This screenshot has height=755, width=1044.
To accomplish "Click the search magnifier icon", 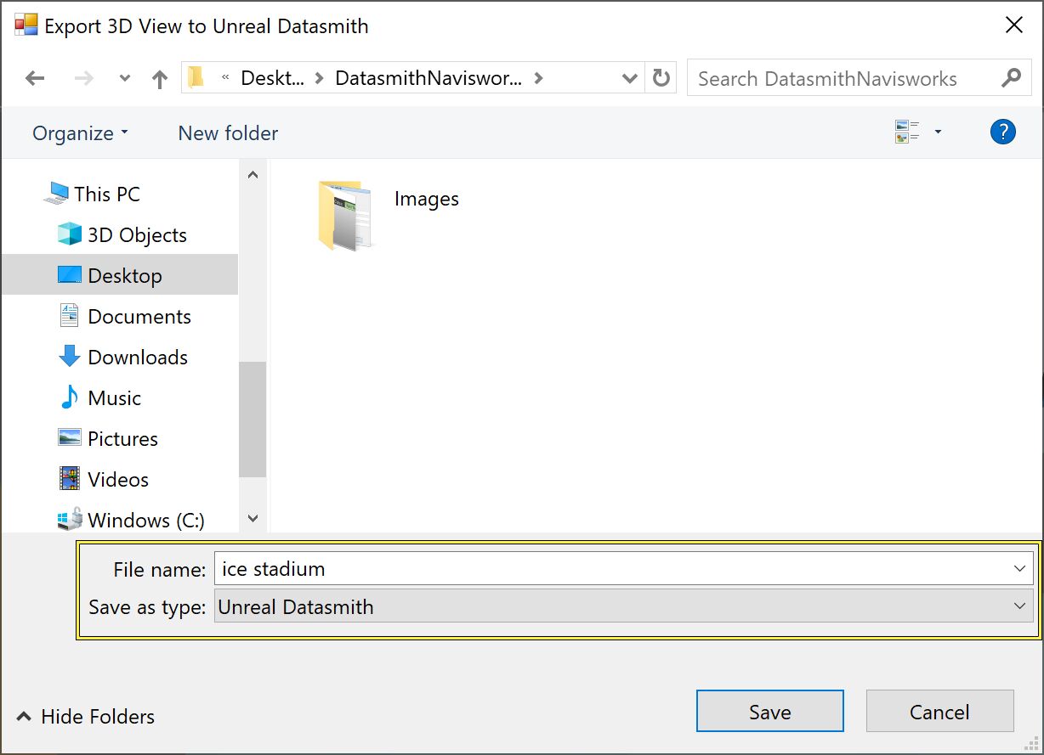I will click(x=1011, y=78).
